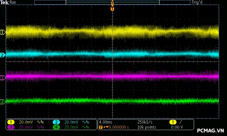Select the green channel 4 badge
Screen dimensions: 227x136
[56, 127]
